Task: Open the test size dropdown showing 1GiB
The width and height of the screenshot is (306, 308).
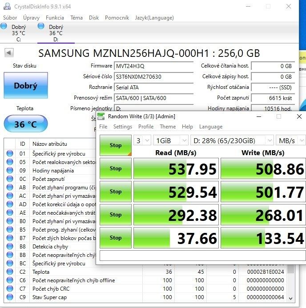Action: 171,140
